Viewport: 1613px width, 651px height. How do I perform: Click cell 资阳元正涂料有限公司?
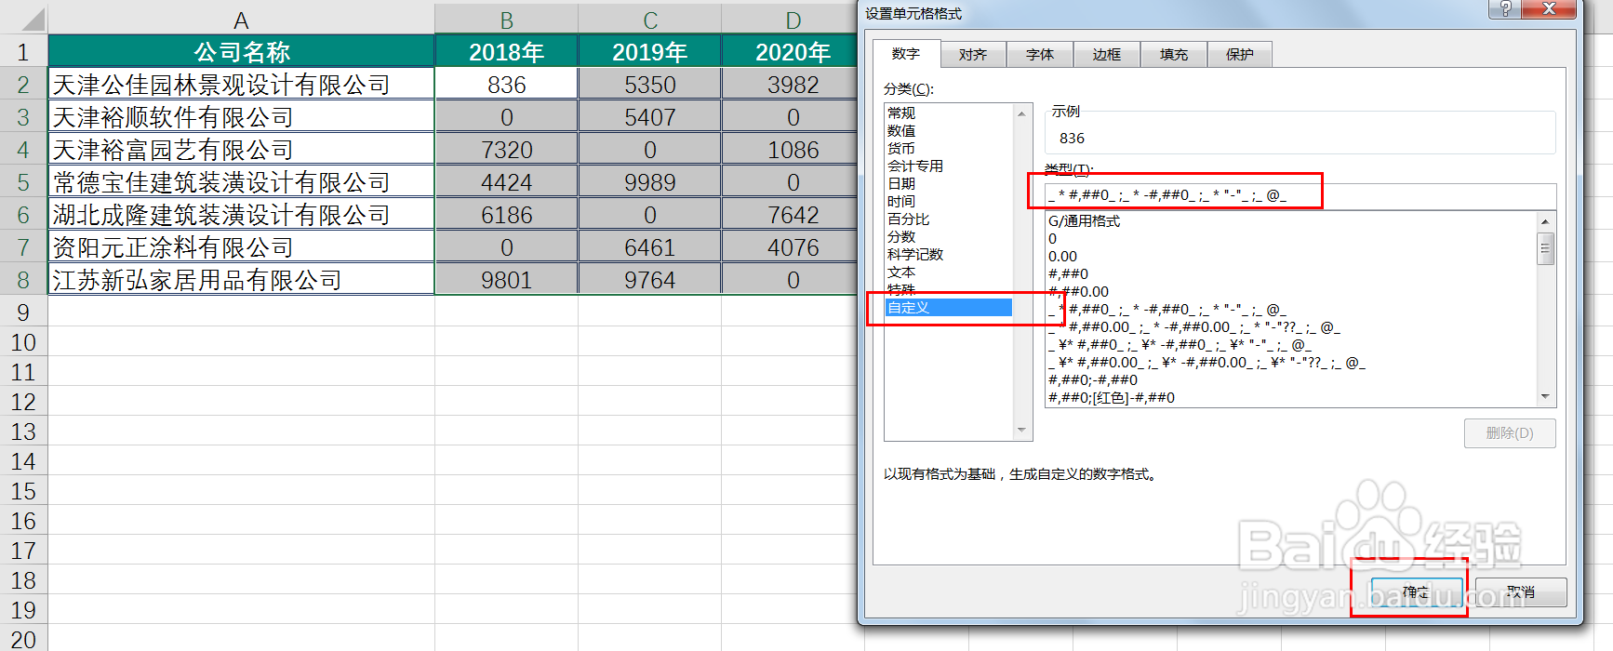[x=241, y=246]
